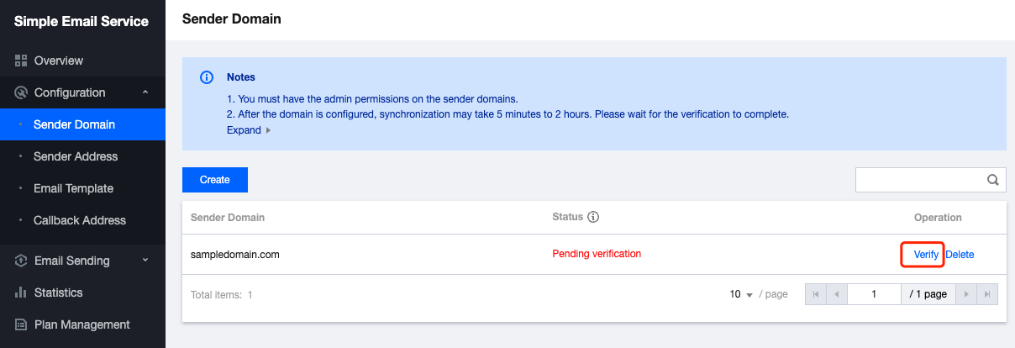Click the Email Sending icon
This screenshot has width=1015, height=348.
click(22, 261)
